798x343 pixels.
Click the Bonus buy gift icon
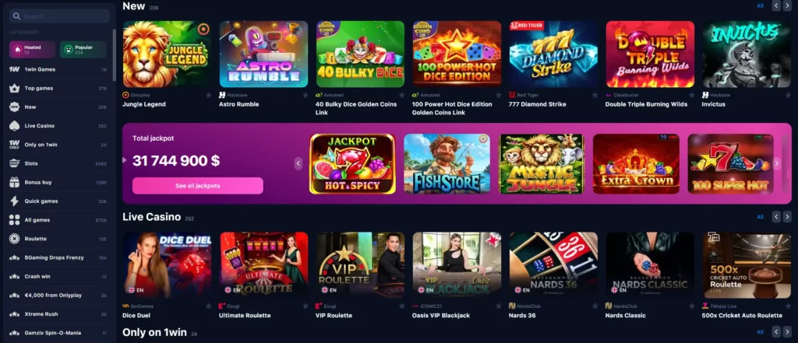[14, 182]
